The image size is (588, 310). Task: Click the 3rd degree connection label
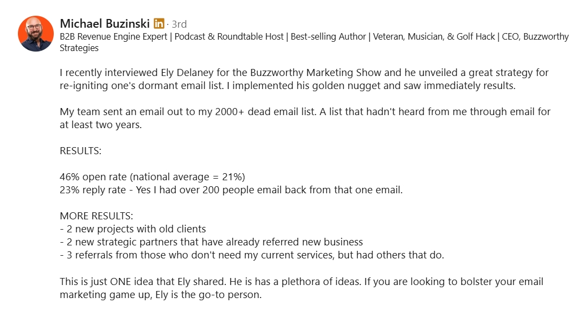[x=179, y=24]
